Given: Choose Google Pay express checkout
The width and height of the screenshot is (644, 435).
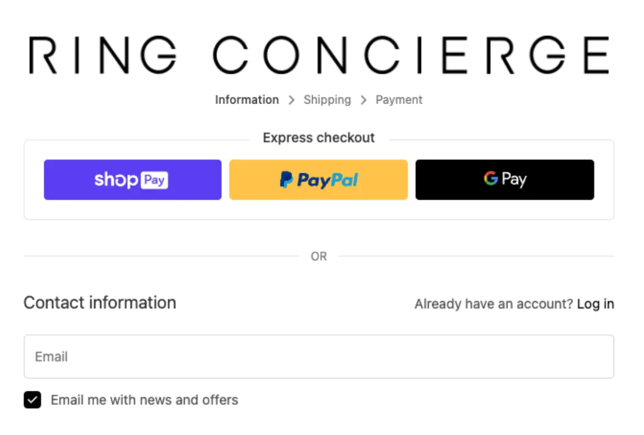Looking at the screenshot, I should coord(504,179).
